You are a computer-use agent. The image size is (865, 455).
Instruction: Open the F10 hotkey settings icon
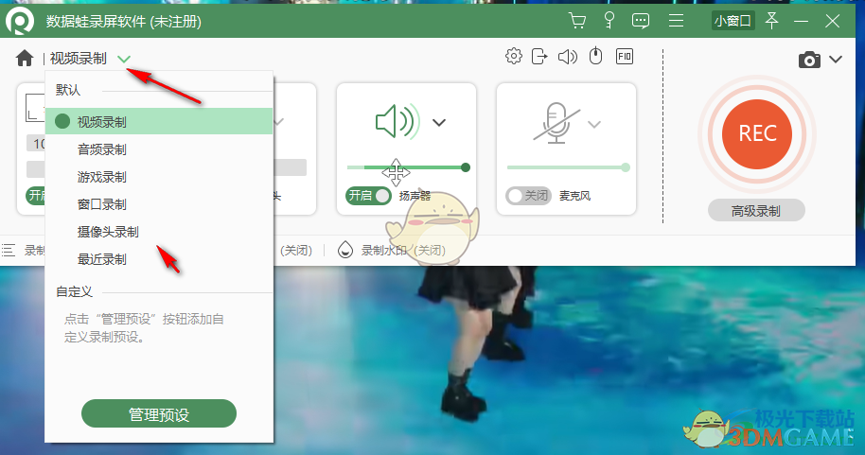(625, 56)
